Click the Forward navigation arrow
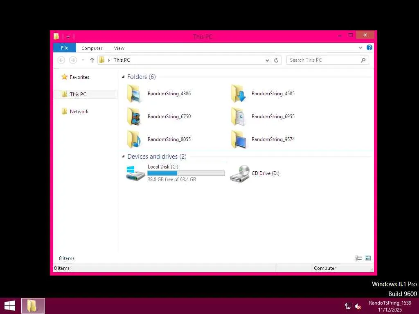This screenshot has height=314, width=419. point(73,60)
